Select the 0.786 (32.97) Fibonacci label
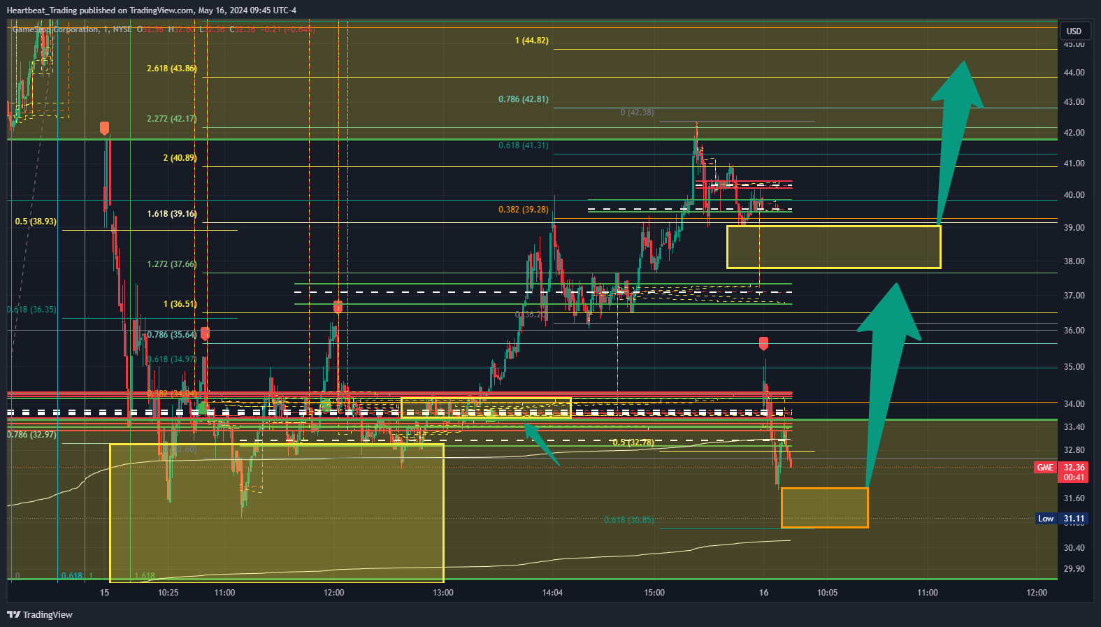The width and height of the screenshot is (1101, 627). tap(32, 435)
